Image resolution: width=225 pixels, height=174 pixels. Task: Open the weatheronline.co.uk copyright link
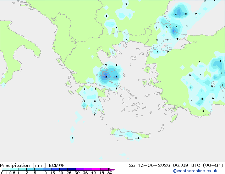(x=195, y=171)
